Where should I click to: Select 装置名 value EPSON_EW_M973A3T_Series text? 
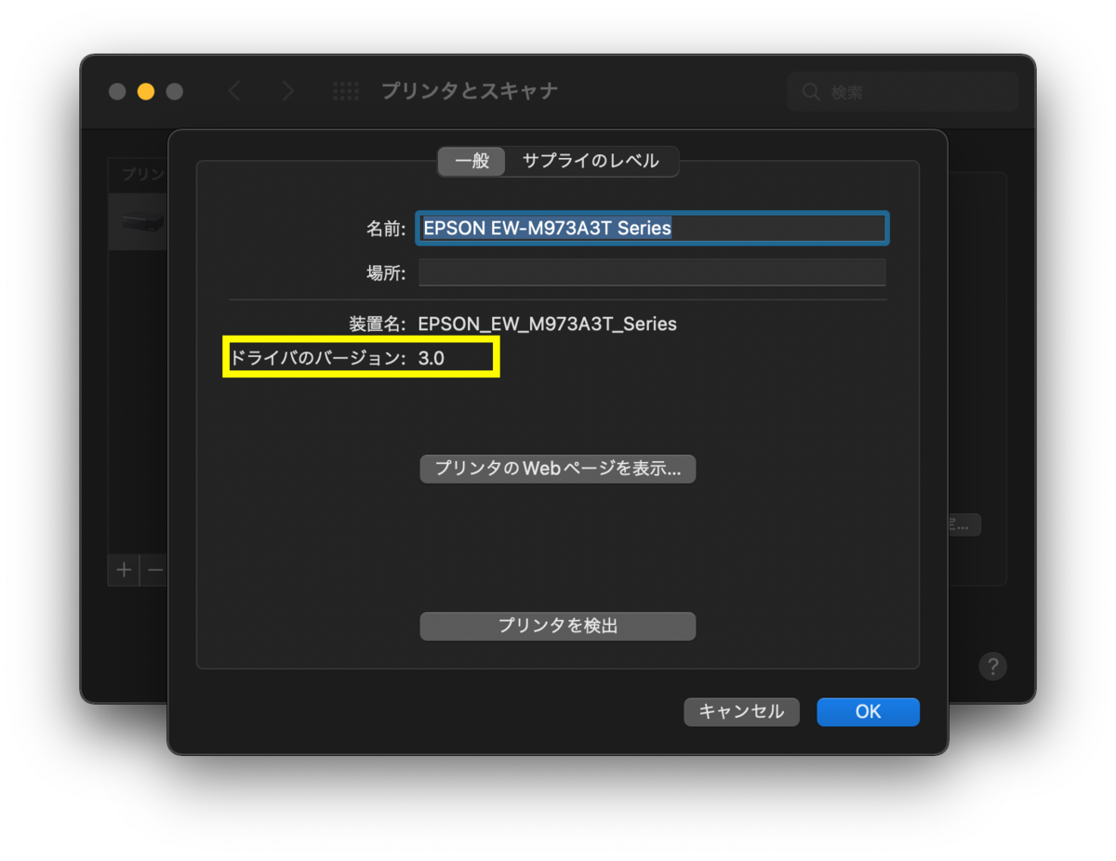pyautogui.click(x=548, y=325)
